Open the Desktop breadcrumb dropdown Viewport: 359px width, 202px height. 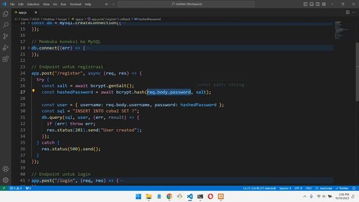(49, 19)
